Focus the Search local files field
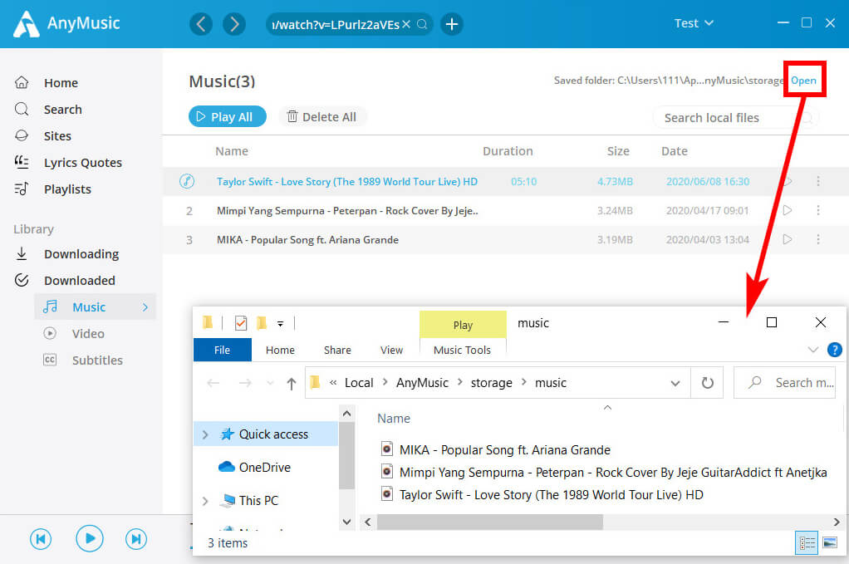The width and height of the screenshot is (849, 564). click(x=735, y=117)
